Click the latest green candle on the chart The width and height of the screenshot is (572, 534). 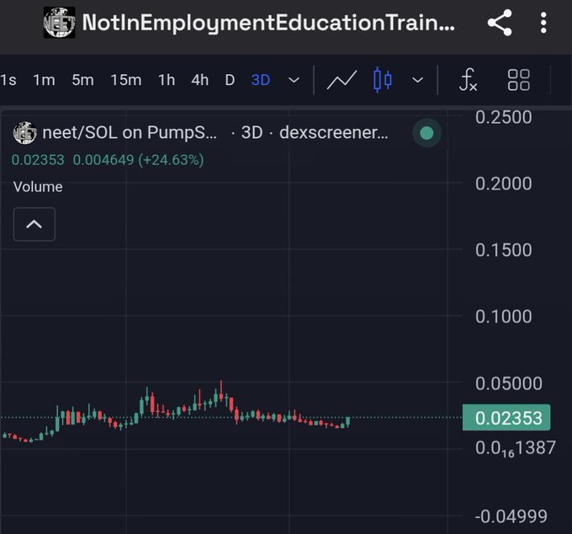coord(347,421)
